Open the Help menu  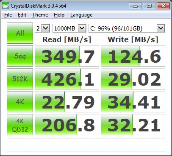(x=59, y=15)
